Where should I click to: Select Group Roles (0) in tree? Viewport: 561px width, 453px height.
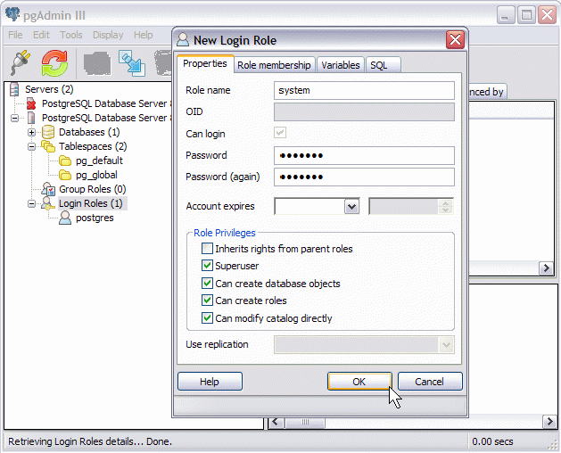coord(92,189)
